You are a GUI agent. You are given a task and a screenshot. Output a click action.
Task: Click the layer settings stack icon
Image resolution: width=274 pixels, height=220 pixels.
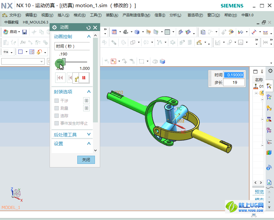pyautogui.click(x=203, y=32)
